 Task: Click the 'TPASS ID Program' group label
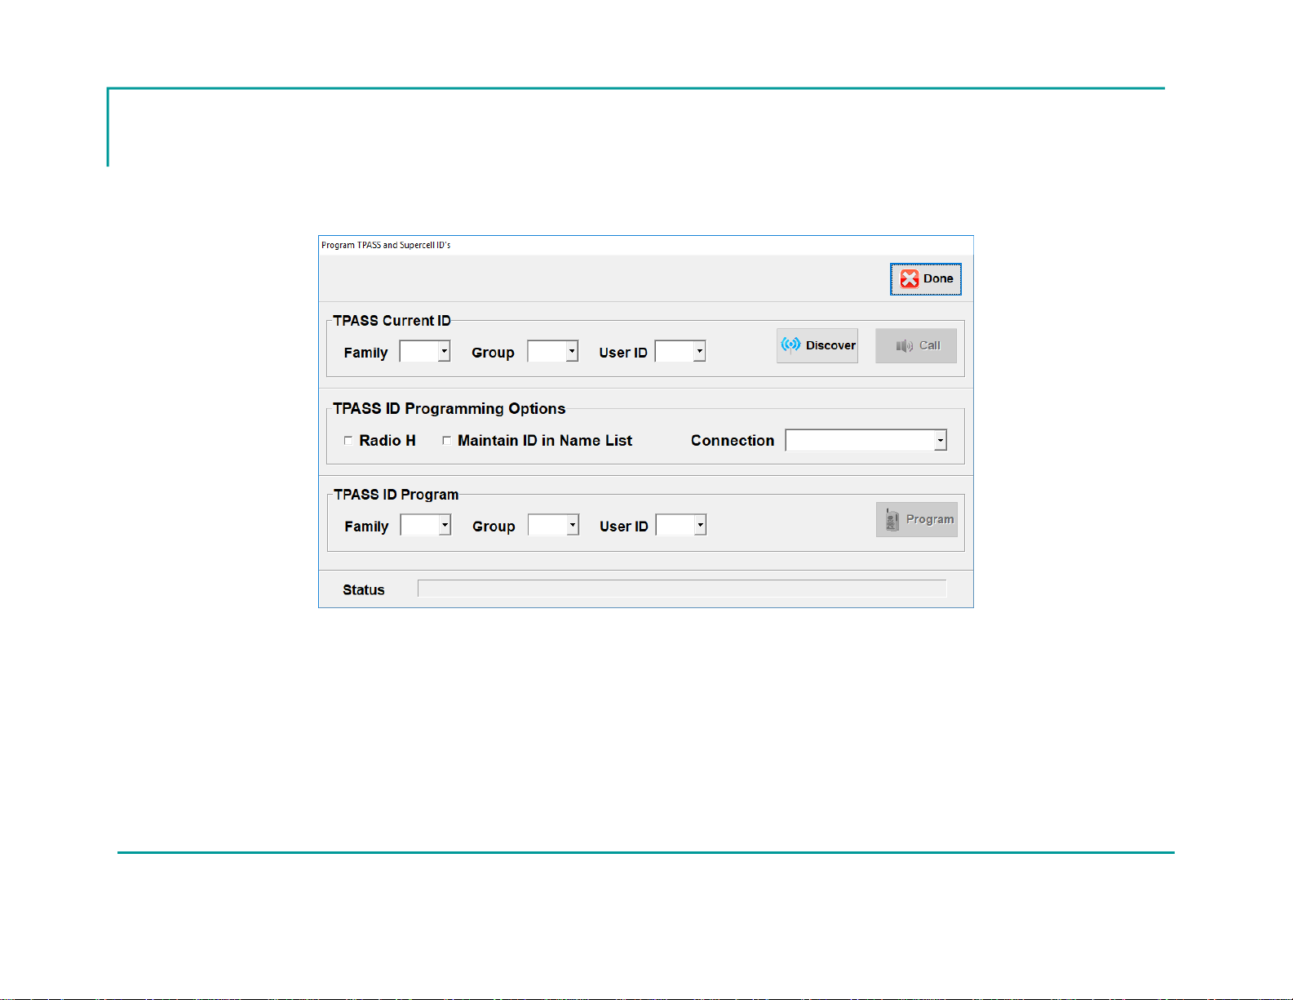(396, 495)
